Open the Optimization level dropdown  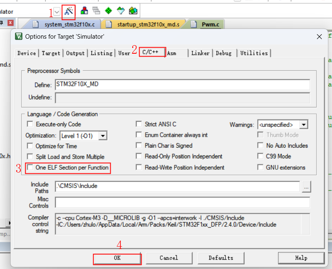[x=103, y=136]
